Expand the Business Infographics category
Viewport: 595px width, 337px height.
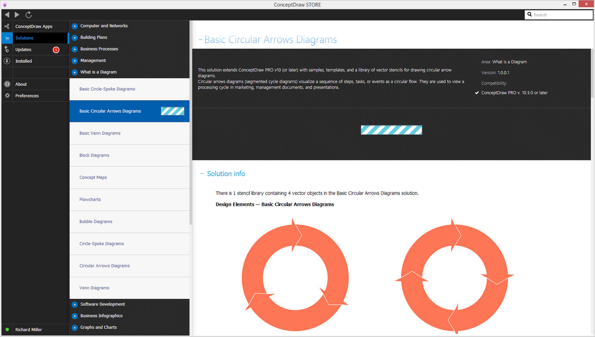point(74,316)
